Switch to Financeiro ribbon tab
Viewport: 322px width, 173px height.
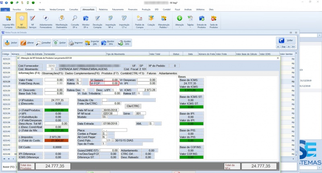click(x=132, y=8)
